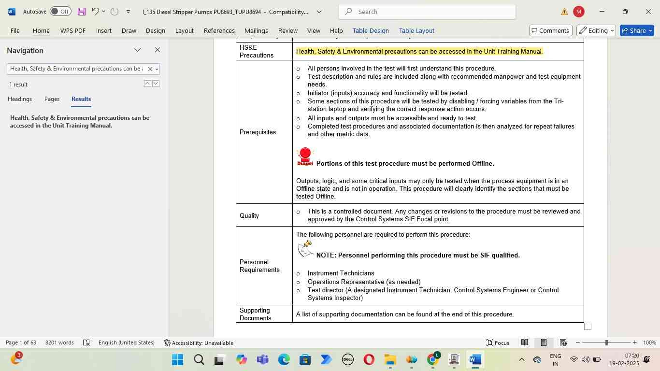Open Windows Search from taskbar

[x=199, y=360]
